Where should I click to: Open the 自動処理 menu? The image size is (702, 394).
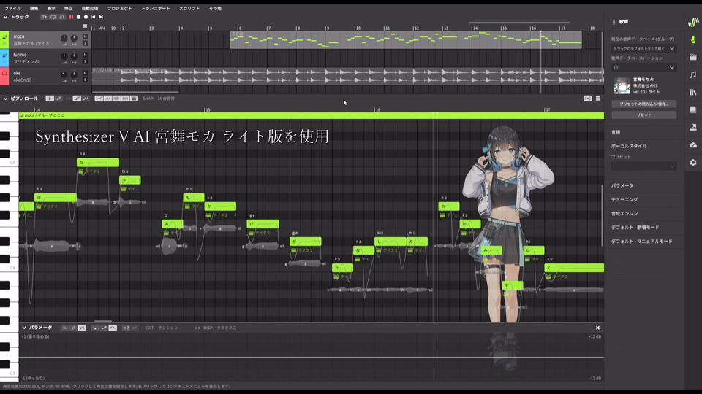point(90,8)
